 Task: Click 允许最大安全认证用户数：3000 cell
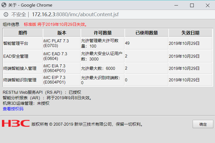[103, 56]
